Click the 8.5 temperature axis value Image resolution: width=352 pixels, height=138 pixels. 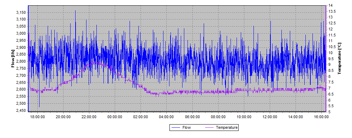(331, 70)
